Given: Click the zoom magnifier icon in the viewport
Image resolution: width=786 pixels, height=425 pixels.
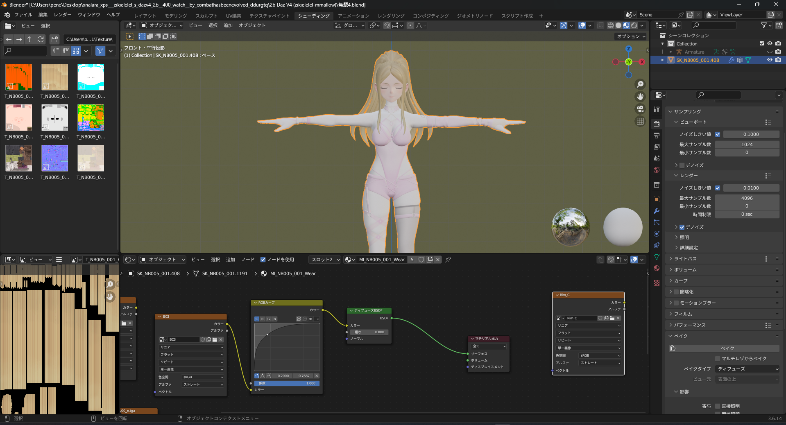Looking at the screenshot, I should click(640, 84).
